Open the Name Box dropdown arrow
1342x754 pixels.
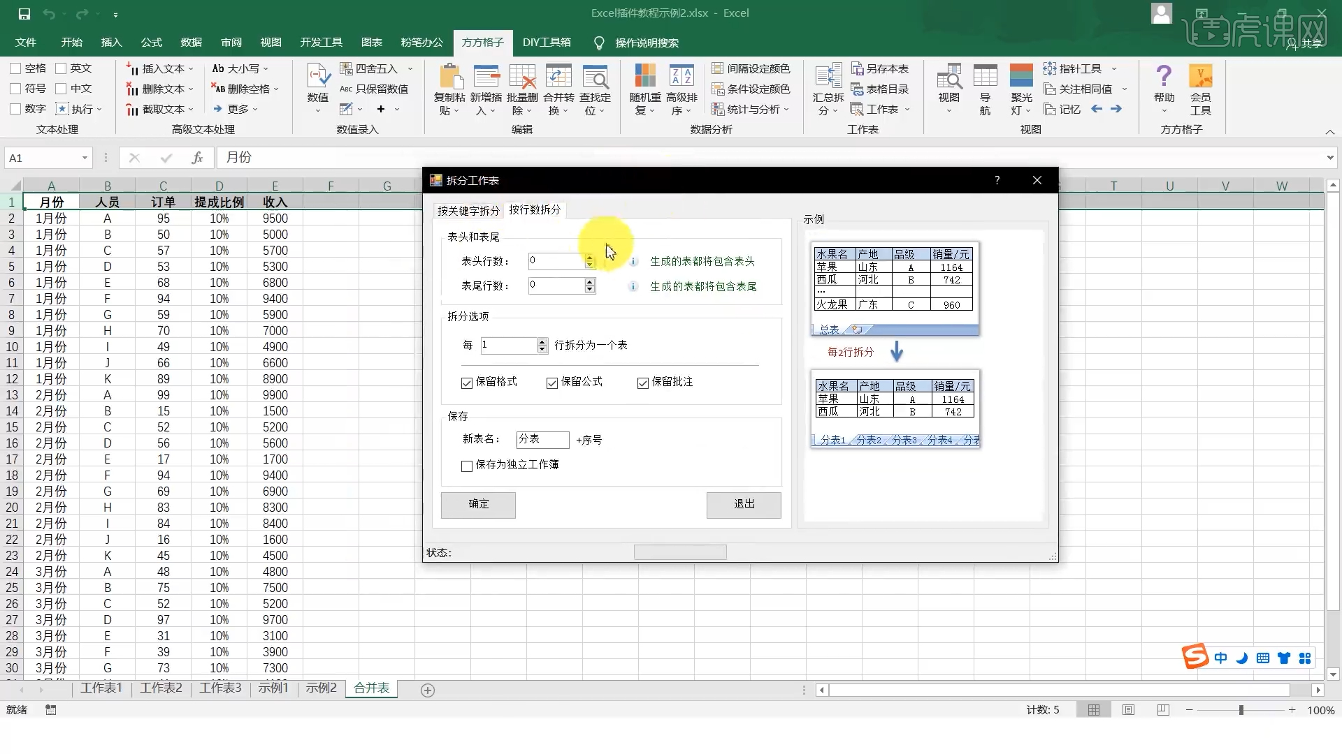point(85,158)
